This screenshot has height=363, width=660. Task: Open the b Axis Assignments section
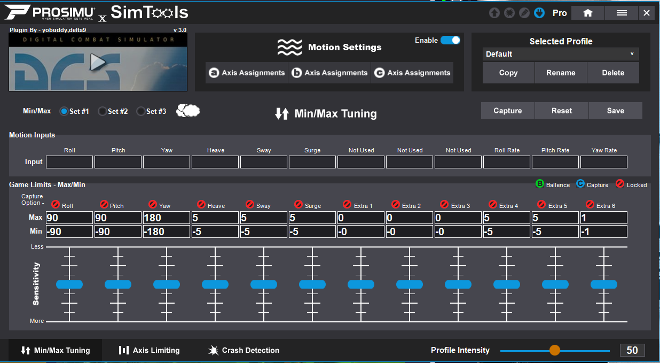[x=330, y=73]
